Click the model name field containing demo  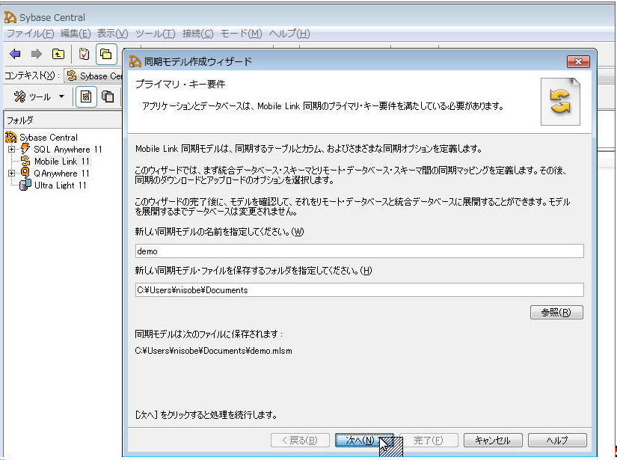pos(358,251)
